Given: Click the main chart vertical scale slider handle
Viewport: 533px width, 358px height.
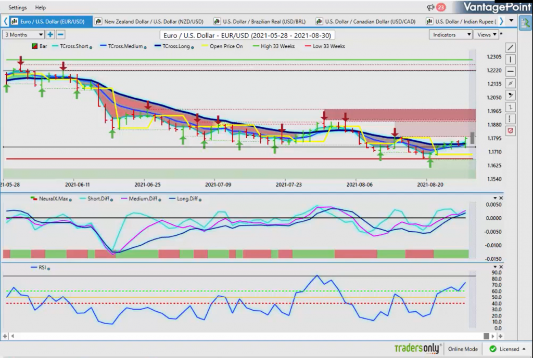Looking at the screenshot, I should pyautogui.click(x=472, y=138).
